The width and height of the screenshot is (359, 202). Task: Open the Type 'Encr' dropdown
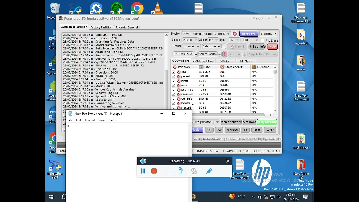tap(234, 40)
